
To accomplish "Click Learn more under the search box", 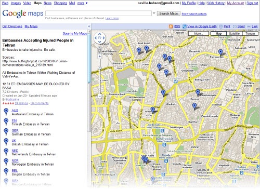I will 112,18.
